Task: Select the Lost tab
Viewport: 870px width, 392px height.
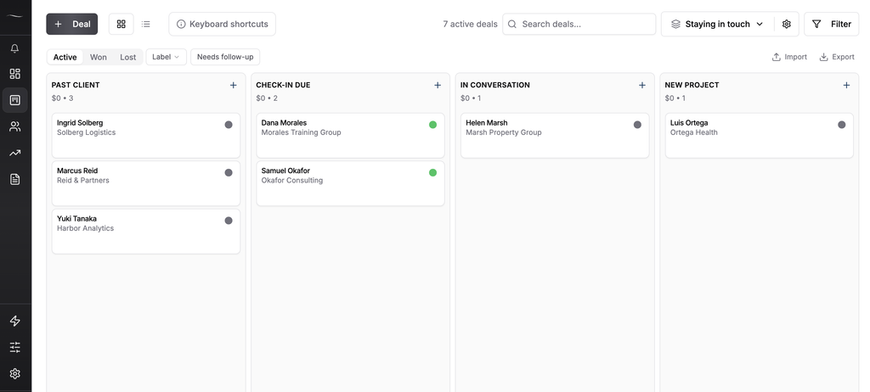Action: tap(128, 57)
